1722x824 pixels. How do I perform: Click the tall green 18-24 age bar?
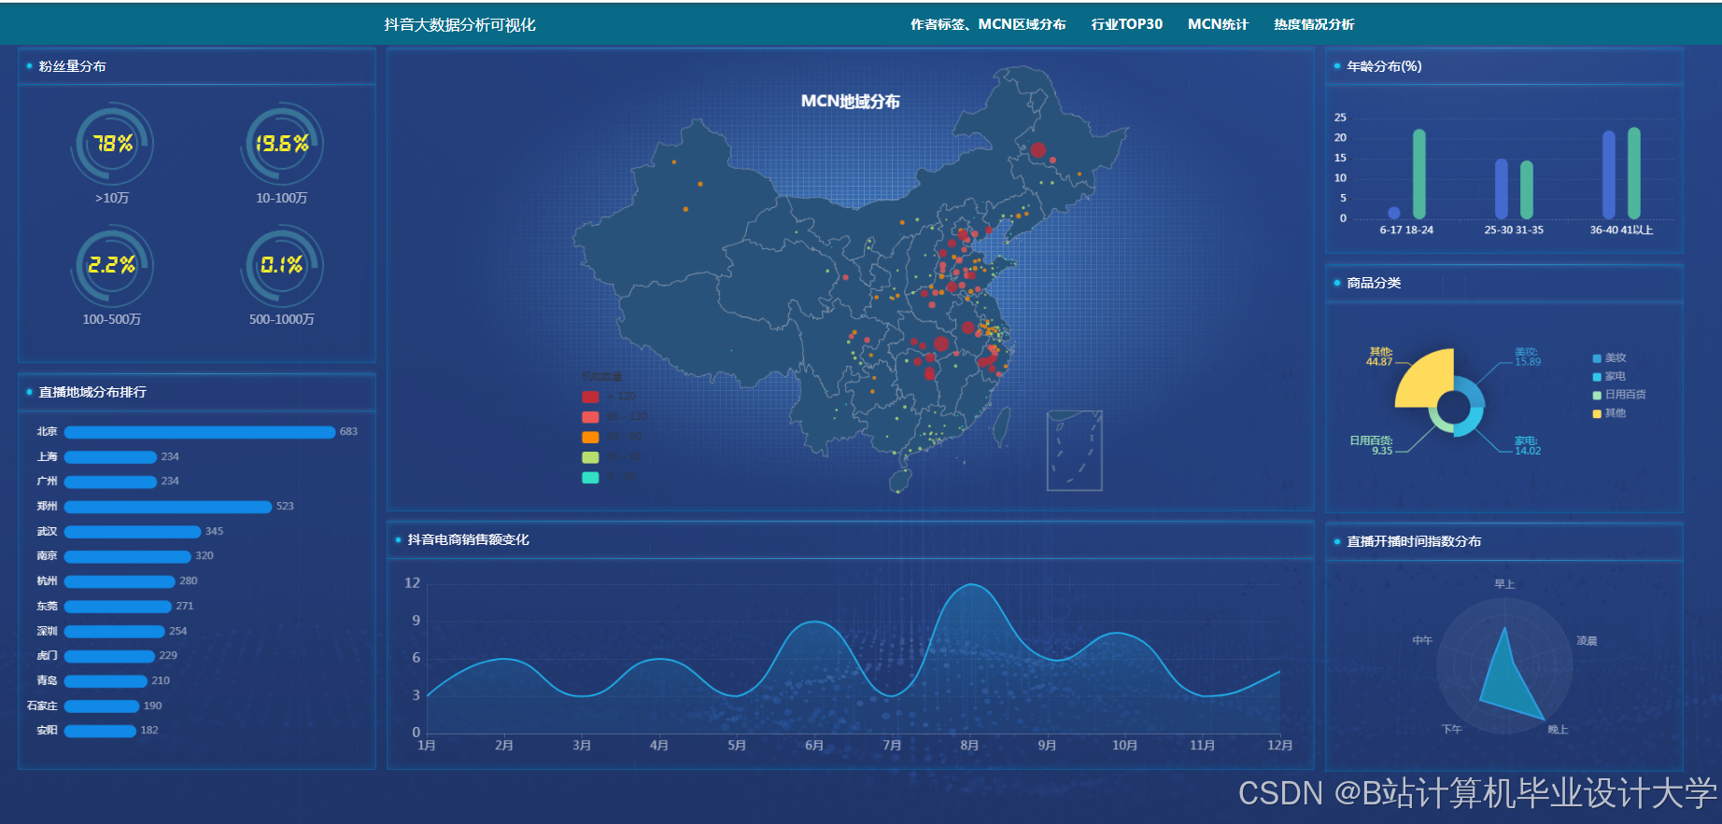(x=1419, y=174)
